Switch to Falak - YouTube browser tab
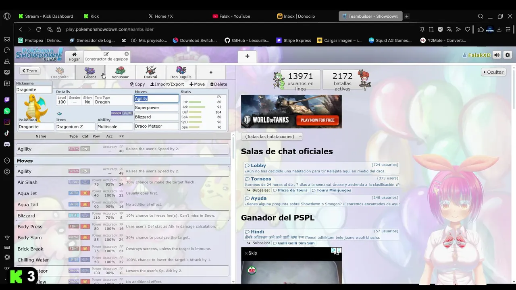 [x=235, y=16]
